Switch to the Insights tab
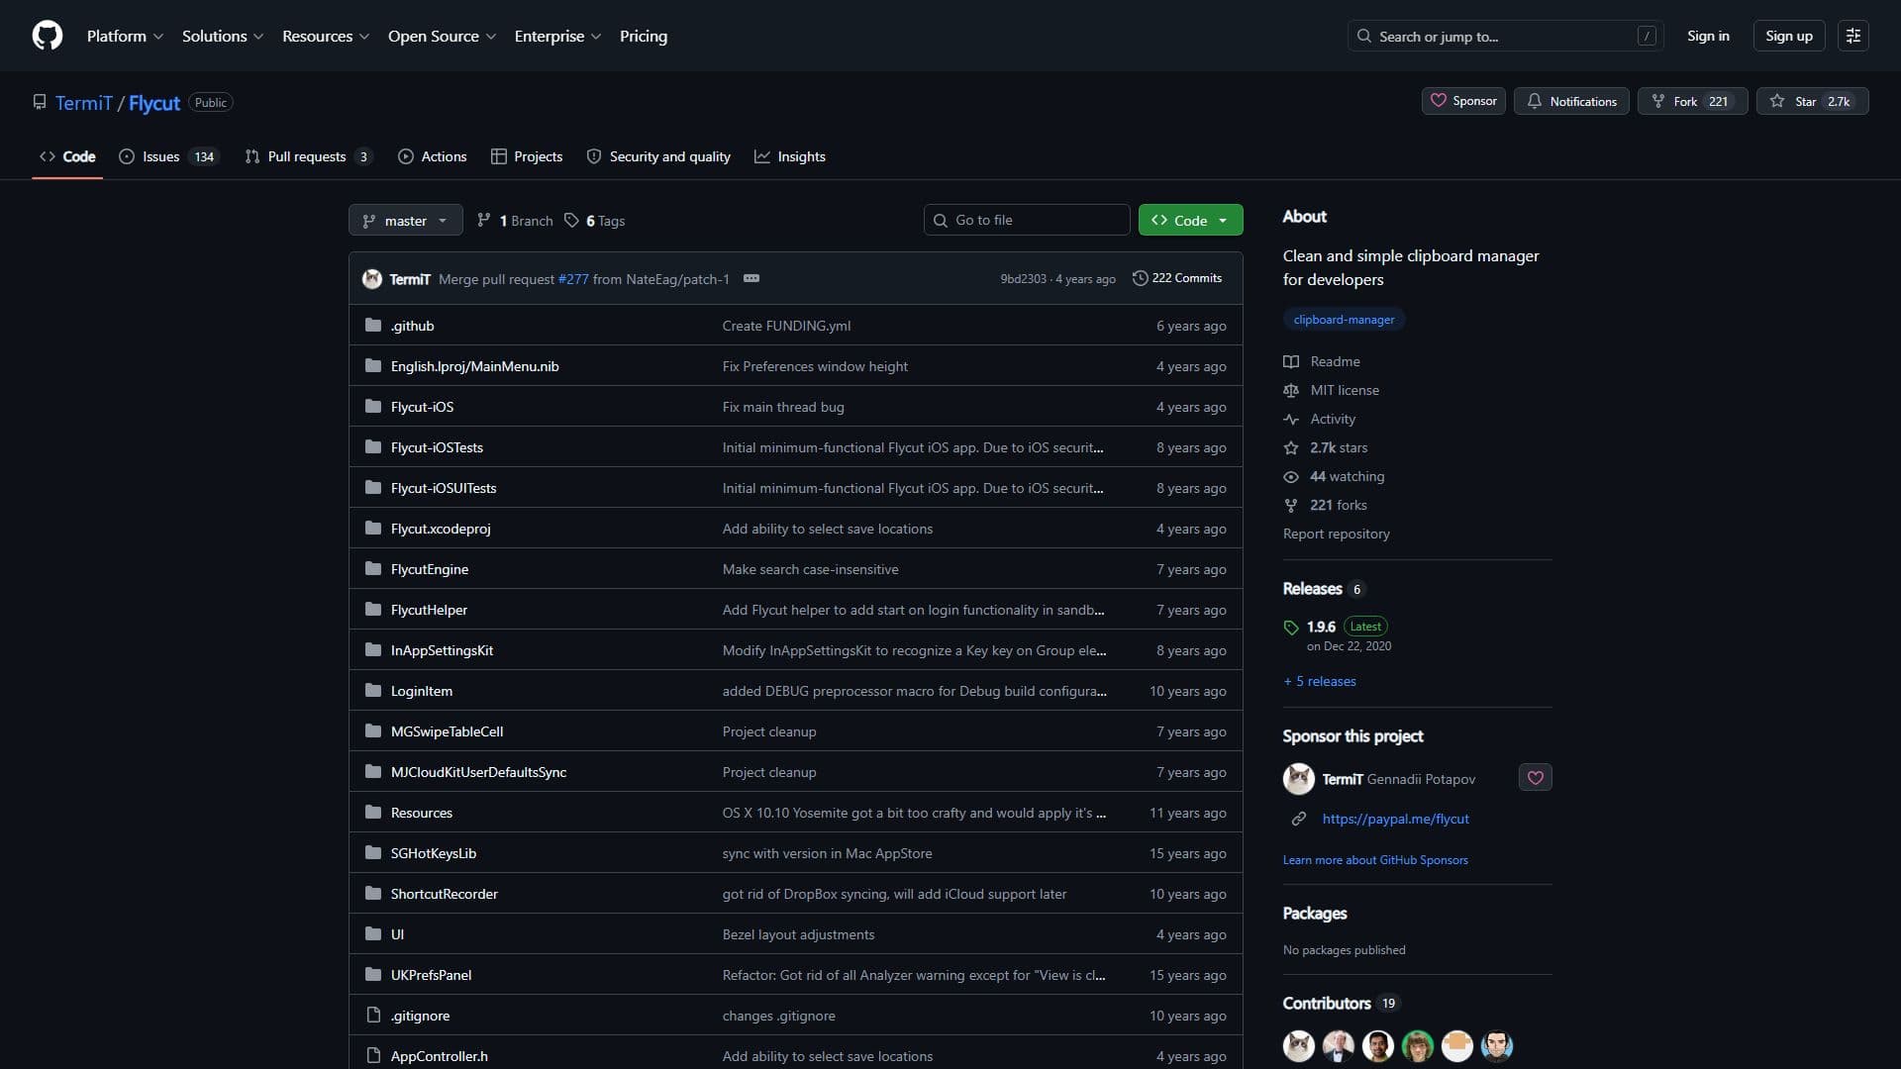The width and height of the screenshot is (1901, 1069). coord(790,156)
